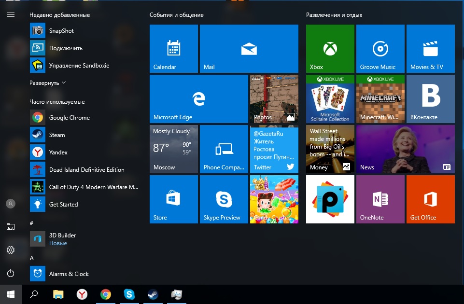This screenshot has height=304, width=464.
Task: Click the Недавно добавленные heading
Action: click(x=59, y=15)
